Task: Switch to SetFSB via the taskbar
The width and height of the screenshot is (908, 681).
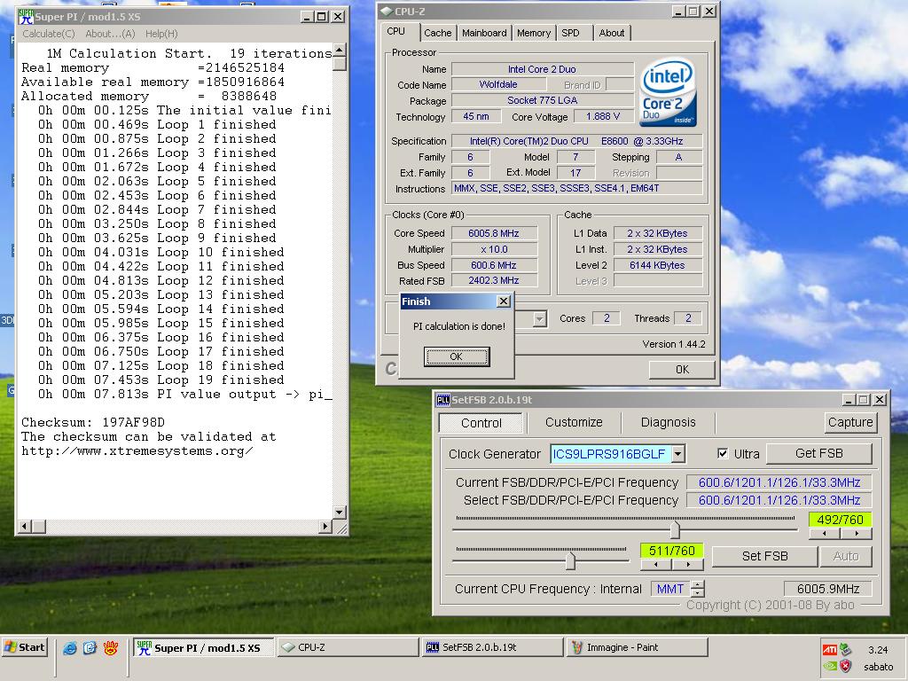Action: [493, 647]
